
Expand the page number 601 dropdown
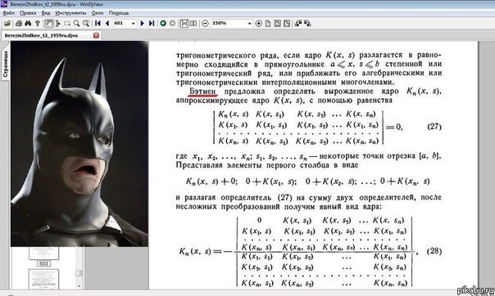tap(134, 24)
